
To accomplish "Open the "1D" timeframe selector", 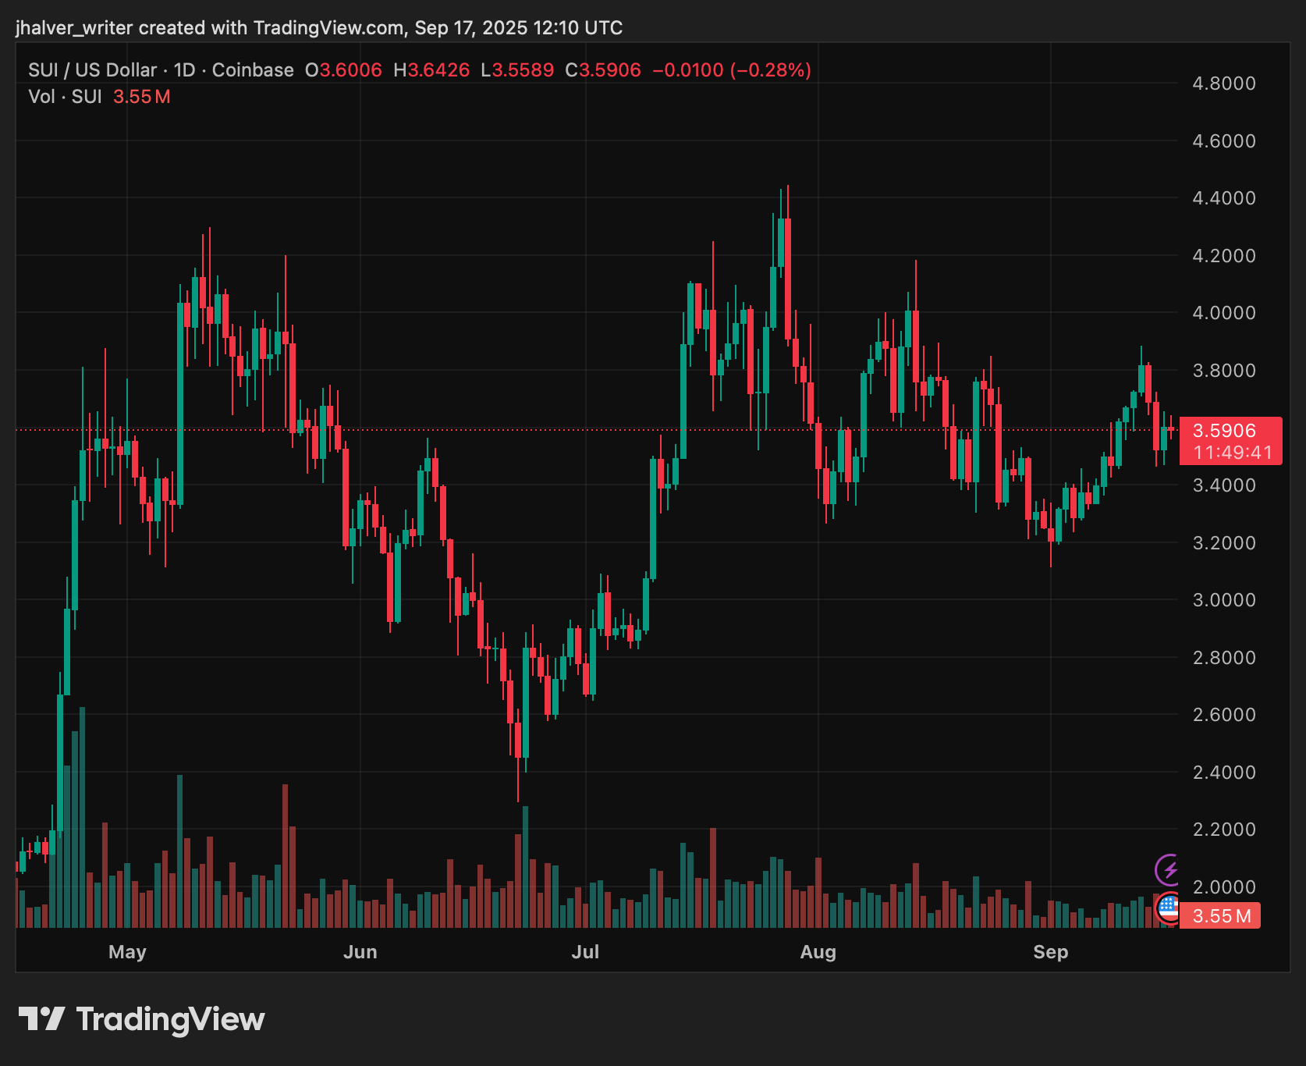I will [183, 69].
